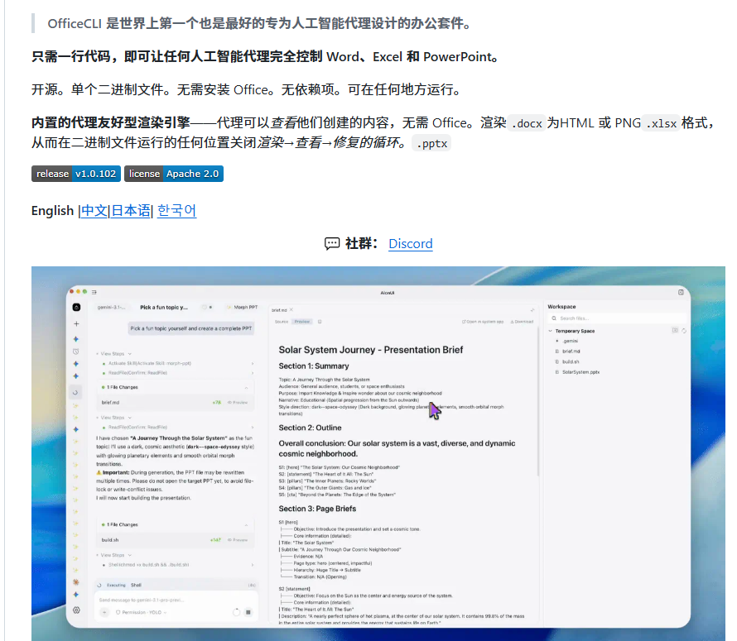The height and width of the screenshot is (641, 737).
Task: Click the black AionUi logo in sidebar
Action: [x=77, y=307]
